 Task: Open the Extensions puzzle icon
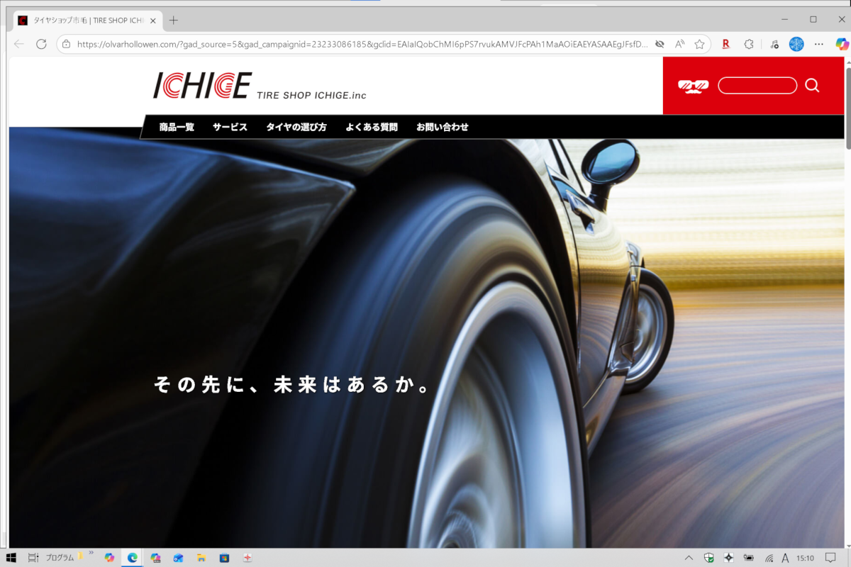749,44
